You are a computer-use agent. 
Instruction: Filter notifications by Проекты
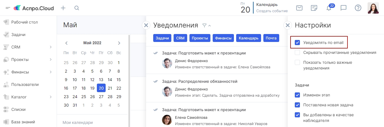(200, 38)
